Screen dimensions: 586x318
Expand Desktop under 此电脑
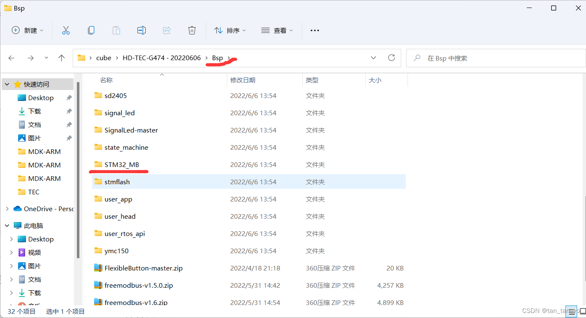11,239
